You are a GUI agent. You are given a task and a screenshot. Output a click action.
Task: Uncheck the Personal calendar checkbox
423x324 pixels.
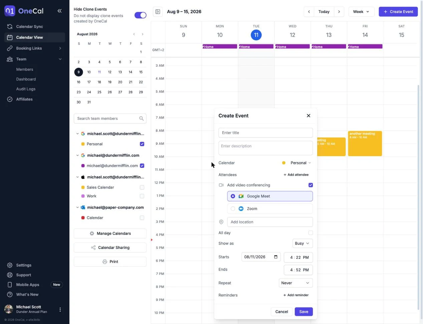click(142, 144)
